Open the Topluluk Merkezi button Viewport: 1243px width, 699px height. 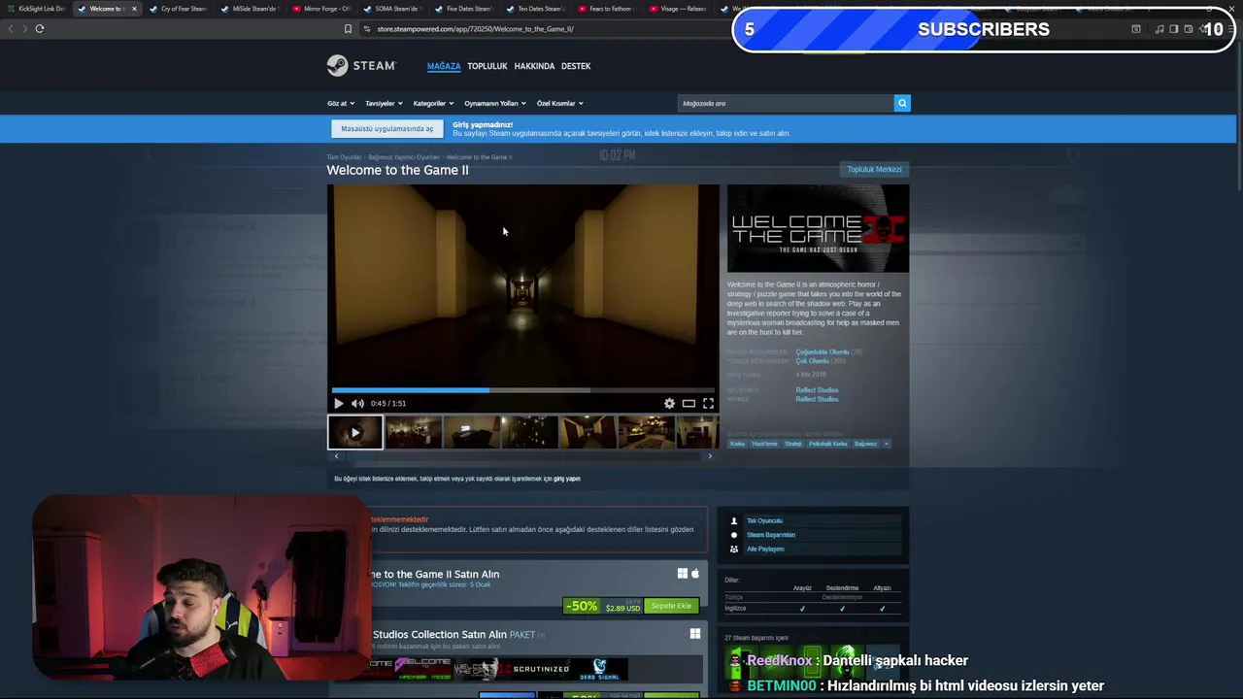tap(874, 169)
